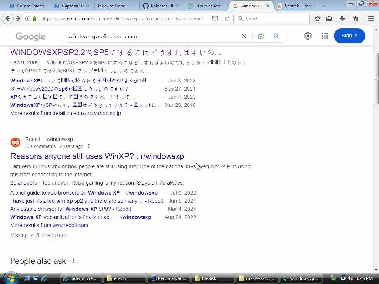Open wiindows xp taskbar button

pos(301,278)
